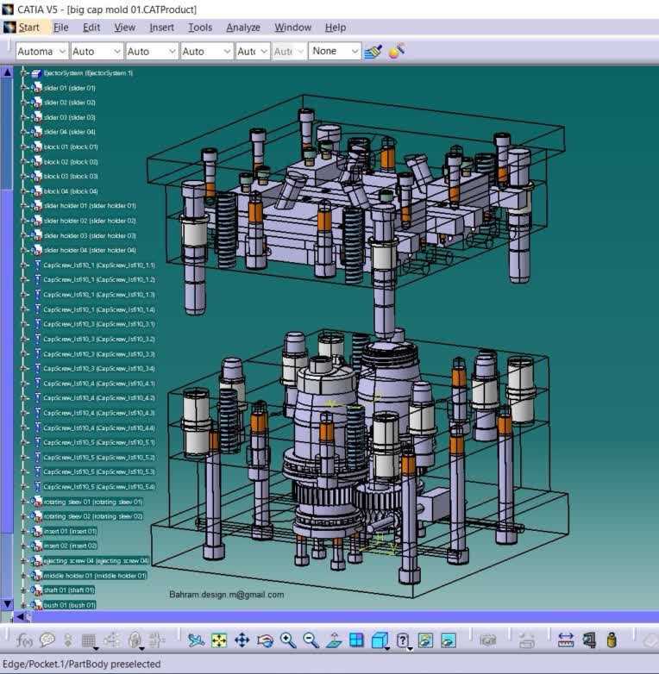Expand the insert 02 tree node
659x674 pixels.
(23, 546)
